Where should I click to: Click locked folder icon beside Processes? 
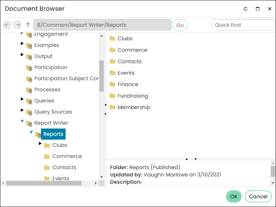pyautogui.click(x=29, y=90)
